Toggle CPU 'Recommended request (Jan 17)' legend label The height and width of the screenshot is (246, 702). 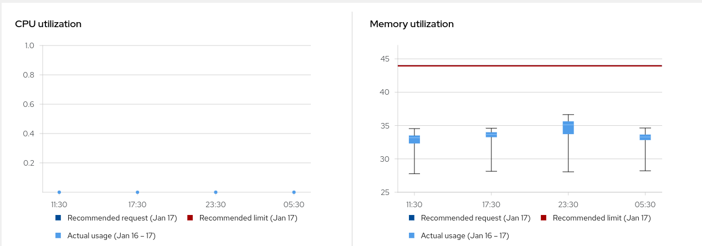tap(122, 218)
